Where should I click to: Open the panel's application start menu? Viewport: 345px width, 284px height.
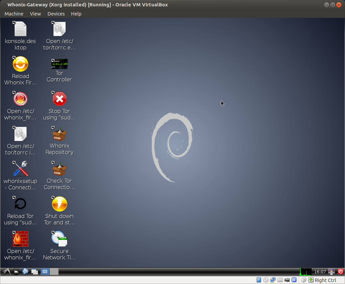coord(6,272)
